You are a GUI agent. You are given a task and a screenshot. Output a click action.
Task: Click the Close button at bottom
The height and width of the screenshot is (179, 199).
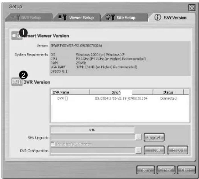(x=186, y=170)
